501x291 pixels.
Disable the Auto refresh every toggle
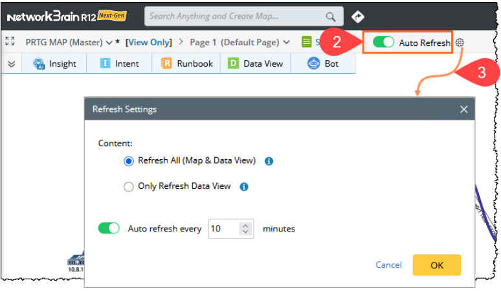point(109,228)
